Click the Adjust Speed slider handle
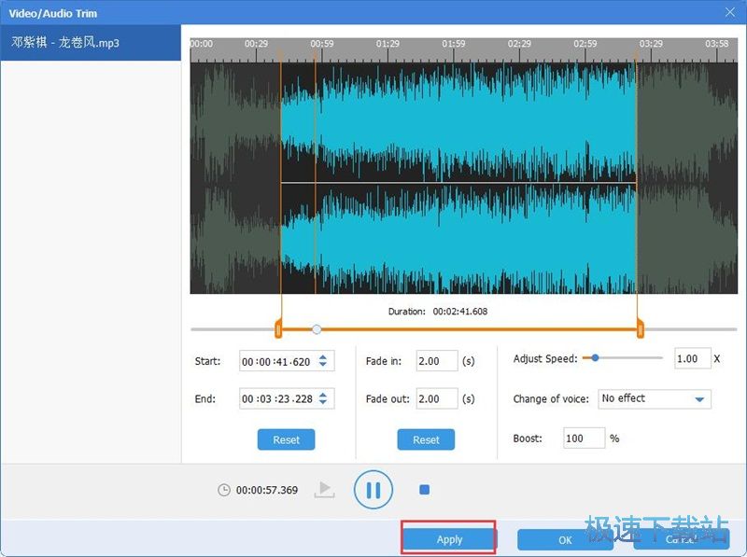 click(595, 357)
